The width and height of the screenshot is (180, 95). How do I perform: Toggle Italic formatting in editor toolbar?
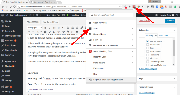click(x=50, y=28)
